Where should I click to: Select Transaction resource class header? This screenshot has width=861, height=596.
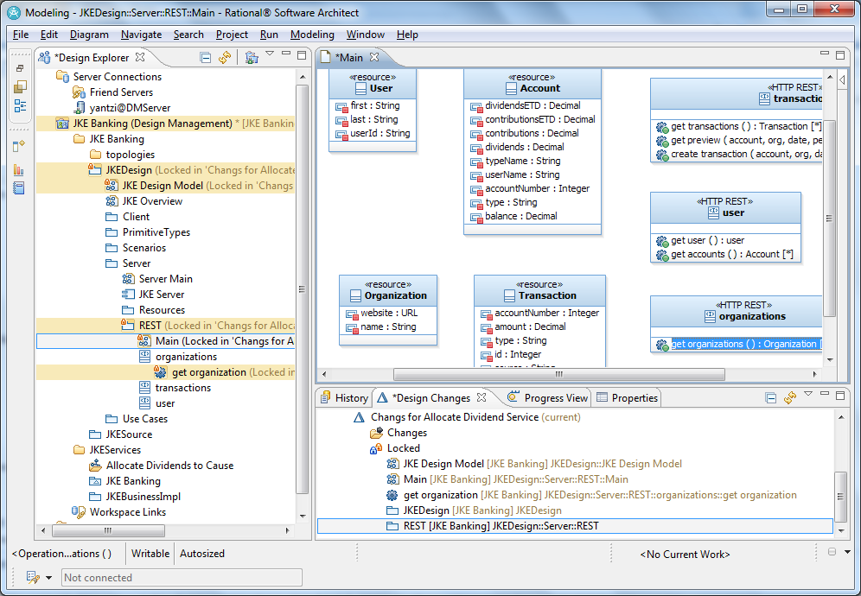pyautogui.click(x=539, y=291)
